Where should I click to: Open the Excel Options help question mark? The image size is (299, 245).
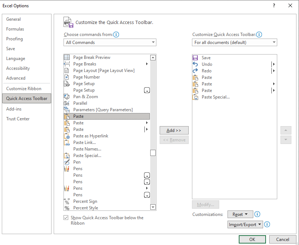click(274, 5)
